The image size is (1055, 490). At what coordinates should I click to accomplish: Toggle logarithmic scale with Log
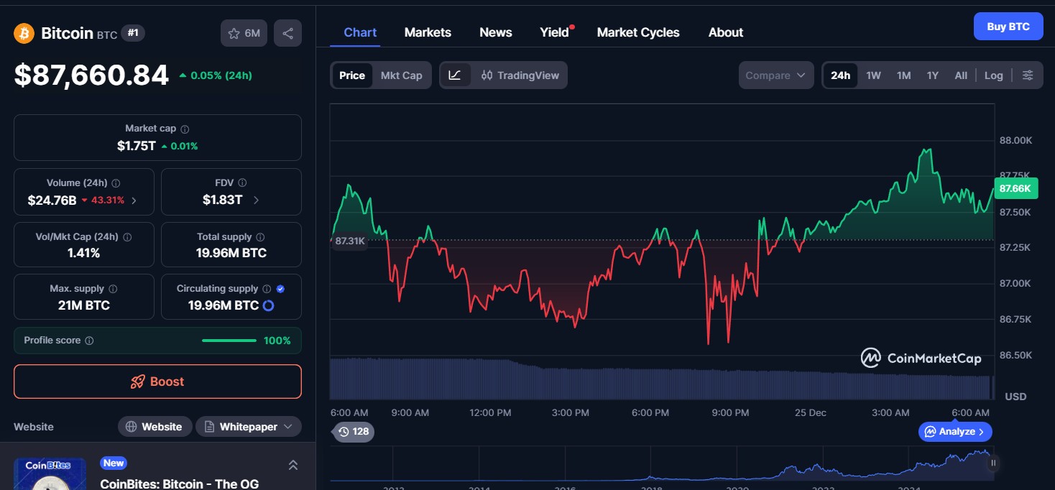993,75
